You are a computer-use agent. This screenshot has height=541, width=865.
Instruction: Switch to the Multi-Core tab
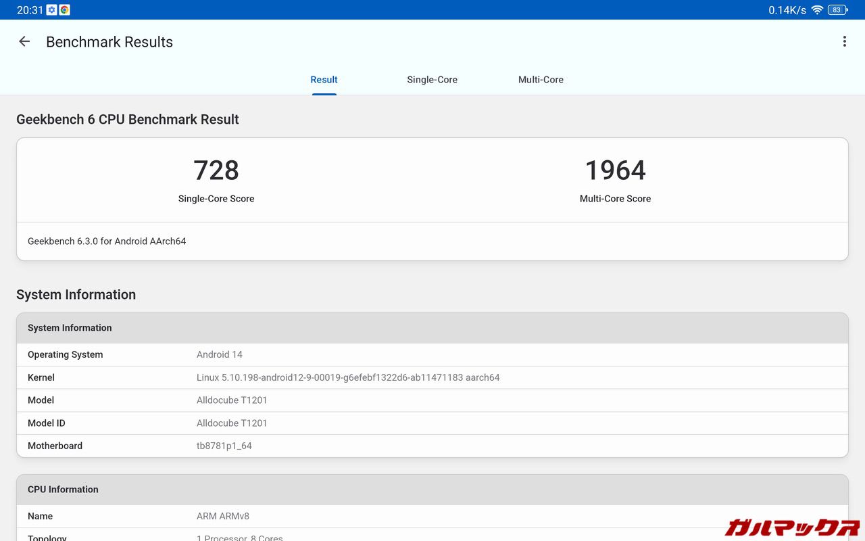pyautogui.click(x=541, y=80)
